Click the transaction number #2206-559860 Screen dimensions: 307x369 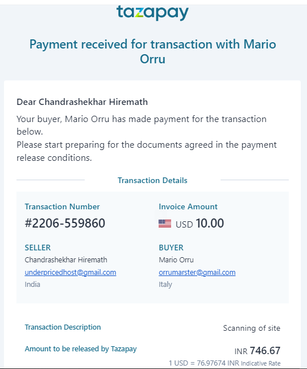pos(65,223)
